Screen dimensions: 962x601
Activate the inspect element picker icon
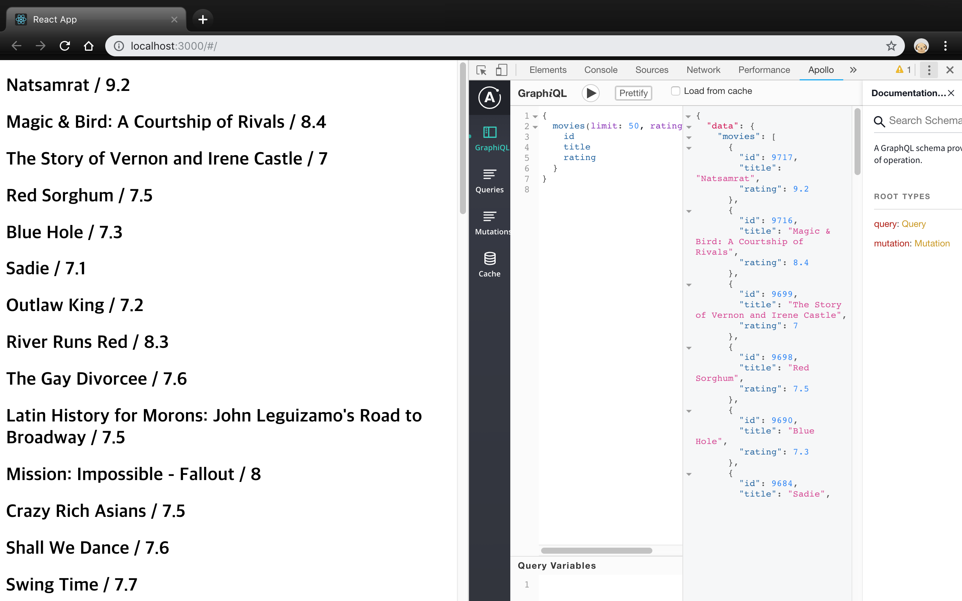pos(481,70)
